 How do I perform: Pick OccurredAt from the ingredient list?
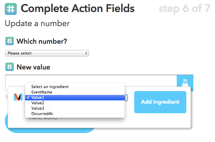[x=42, y=114]
